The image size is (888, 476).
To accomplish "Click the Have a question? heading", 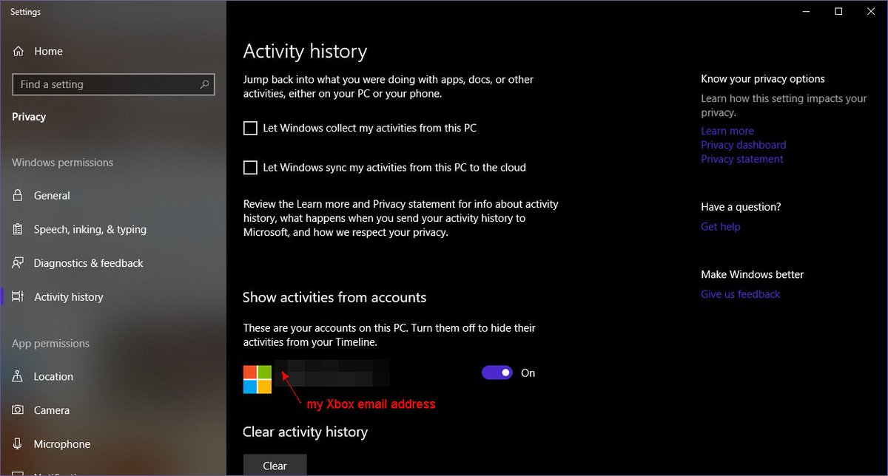I will 741,207.
